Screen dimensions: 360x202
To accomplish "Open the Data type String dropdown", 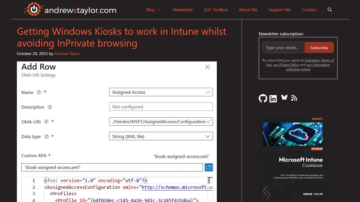I will (x=161, y=136).
